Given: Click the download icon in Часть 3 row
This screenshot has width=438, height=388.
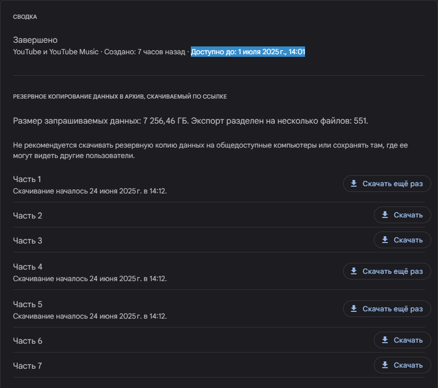Looking at the screenshot, I should pos(385,240).
